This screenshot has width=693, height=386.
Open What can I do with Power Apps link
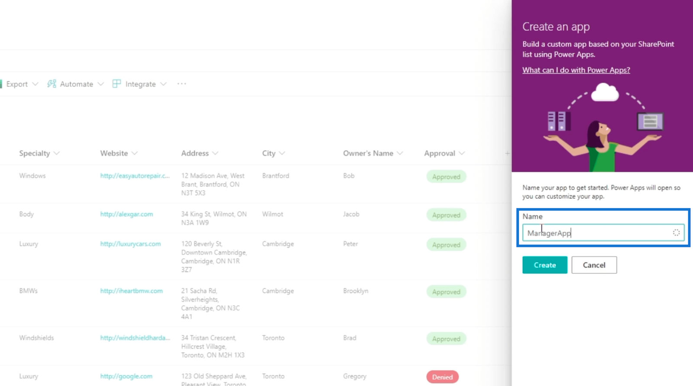576,70
